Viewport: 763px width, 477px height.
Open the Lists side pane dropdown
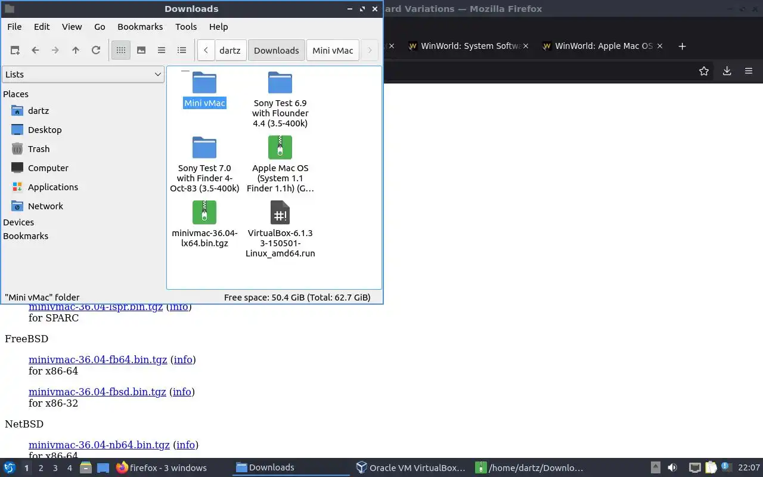83,75
